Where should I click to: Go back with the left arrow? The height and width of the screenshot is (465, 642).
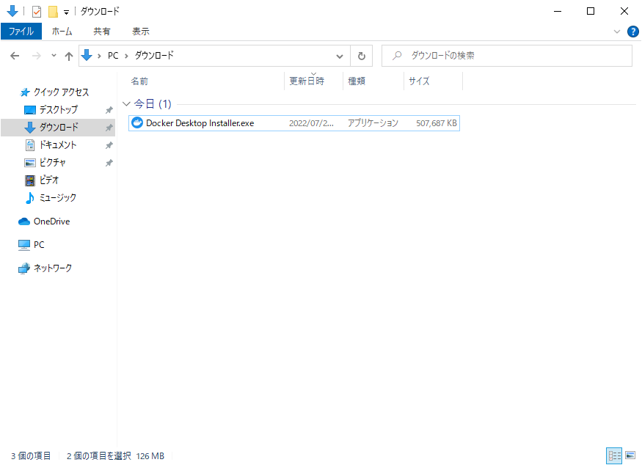pos(15,56)
